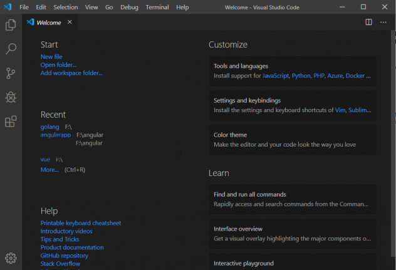Open the More Actions ellipsis menu

click(383, 22)
